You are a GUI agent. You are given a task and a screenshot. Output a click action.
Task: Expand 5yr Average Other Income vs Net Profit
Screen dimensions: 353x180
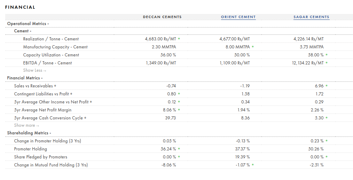point(53,102)
